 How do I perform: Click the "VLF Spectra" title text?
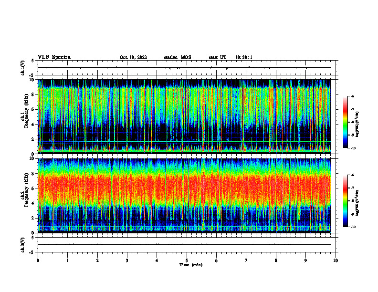[54, 57]
